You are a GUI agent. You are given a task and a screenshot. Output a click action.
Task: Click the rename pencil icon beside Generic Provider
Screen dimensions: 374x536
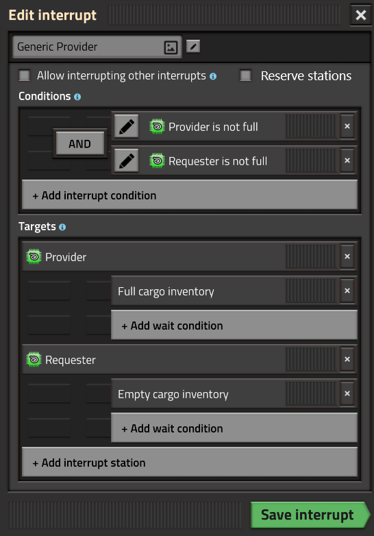point(193,47)
